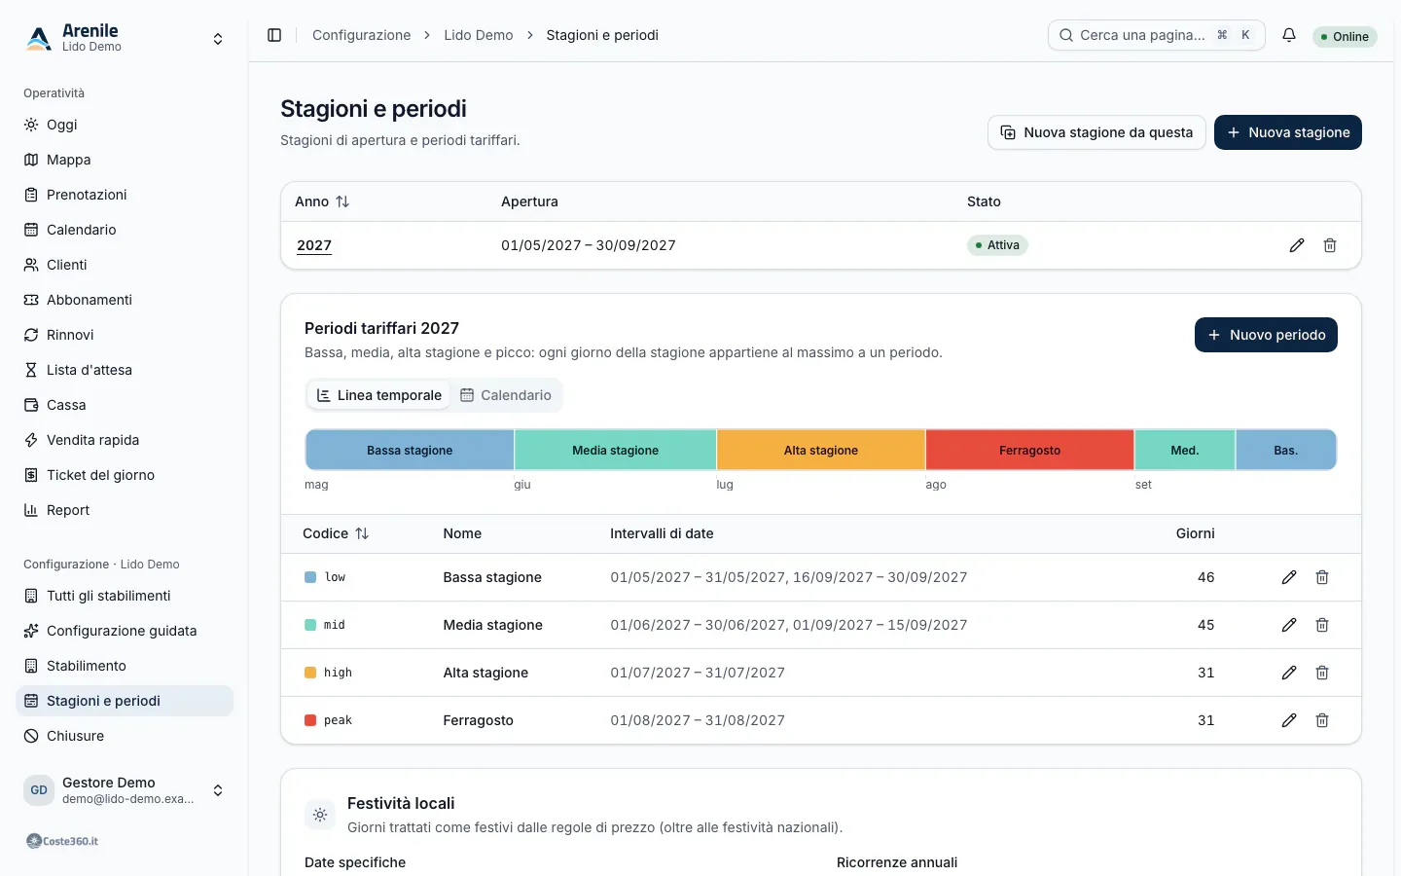Screen dimensions: 1401x876
Task: Open Prenotazioni page
Action: point(125,195)
